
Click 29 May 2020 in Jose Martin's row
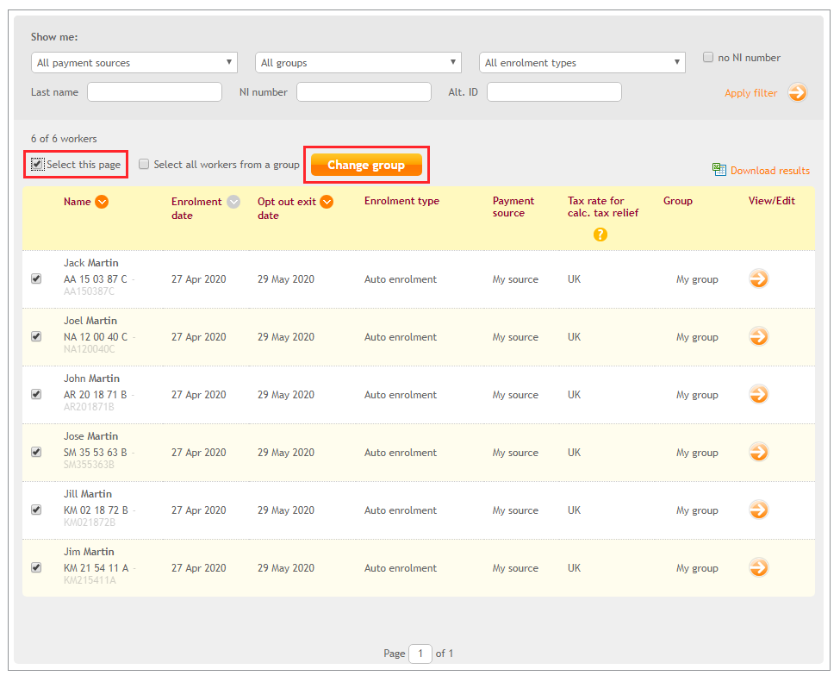(x=285, y=453)
